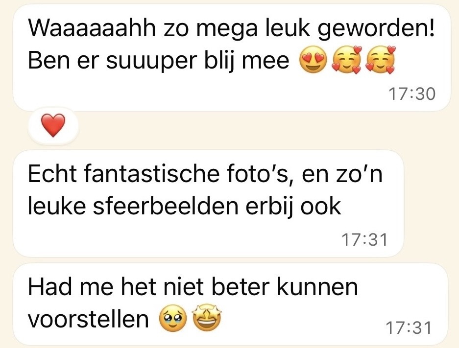The height and width of the screenshot is (348, 459).
Task: Click the second smiling face with hearts emoji
Action: 380,60
